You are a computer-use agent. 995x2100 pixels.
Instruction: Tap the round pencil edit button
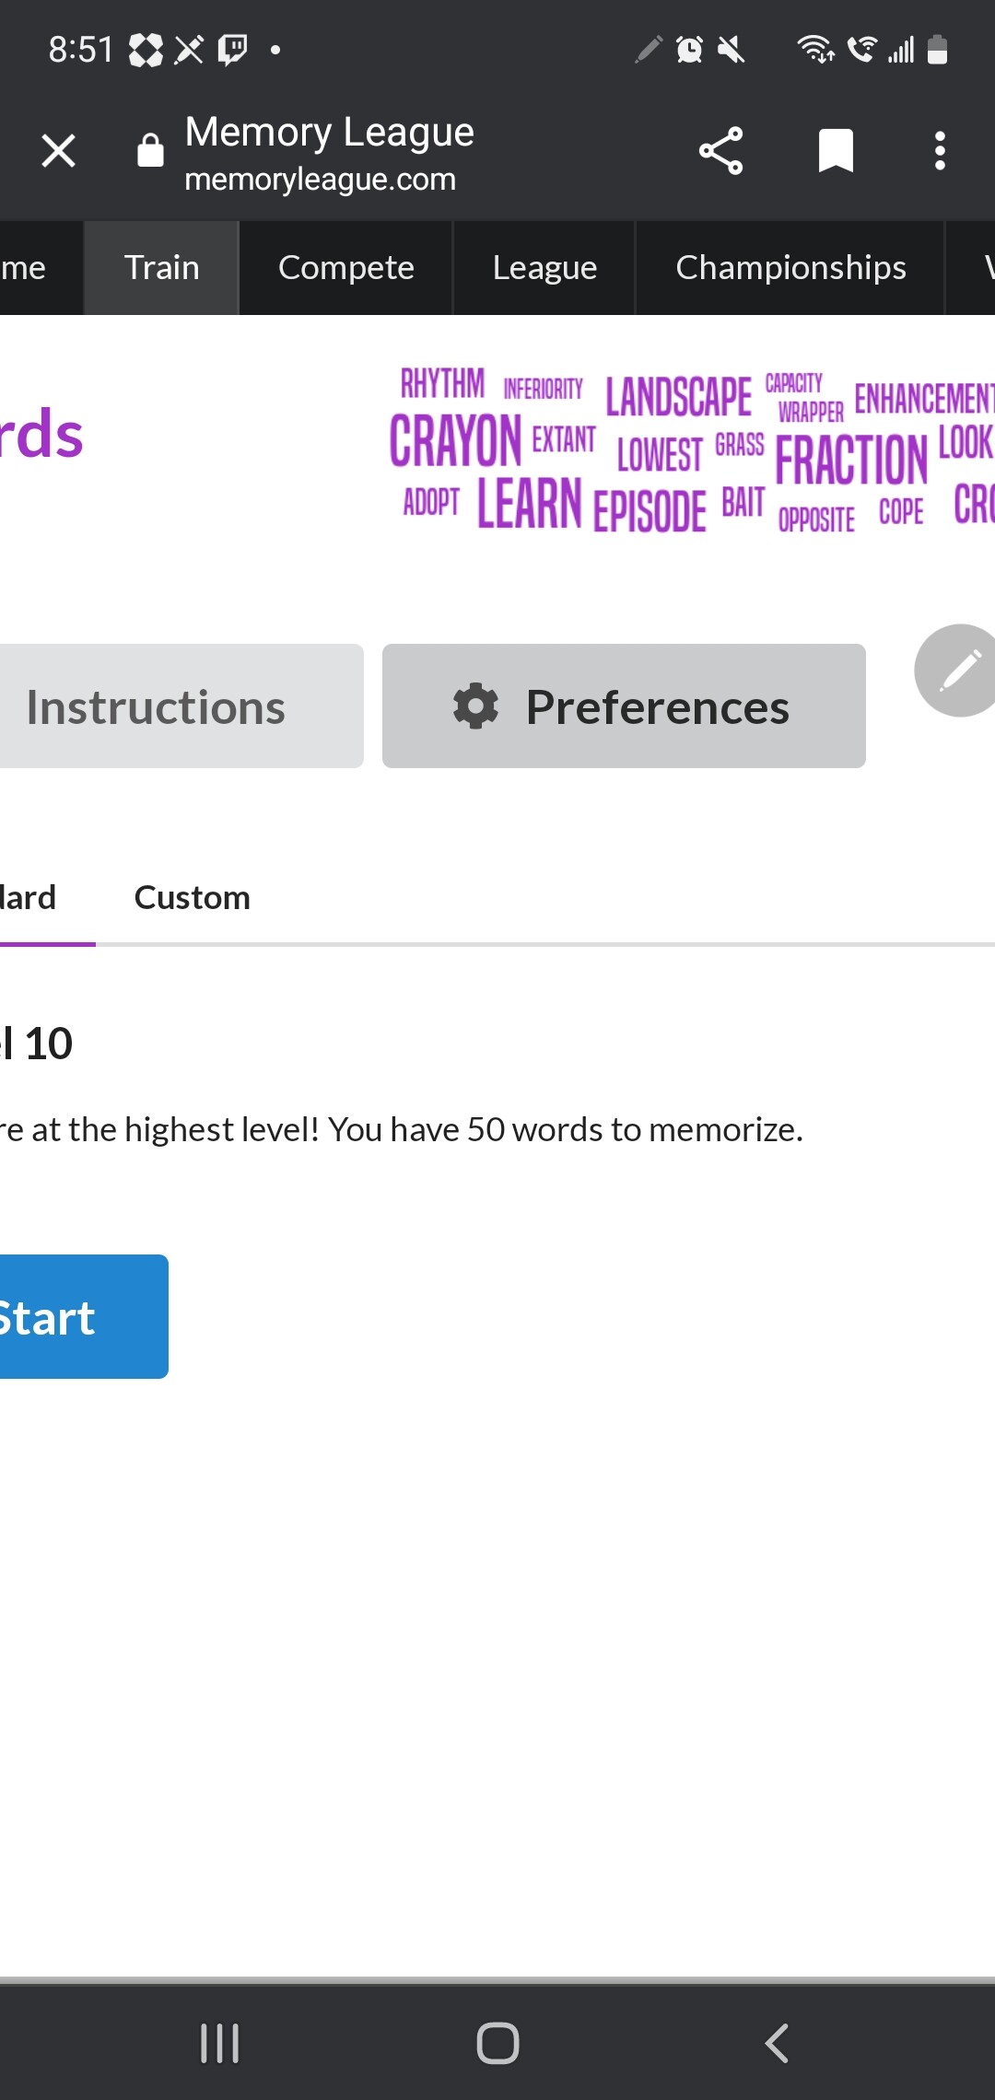(958, 671)
